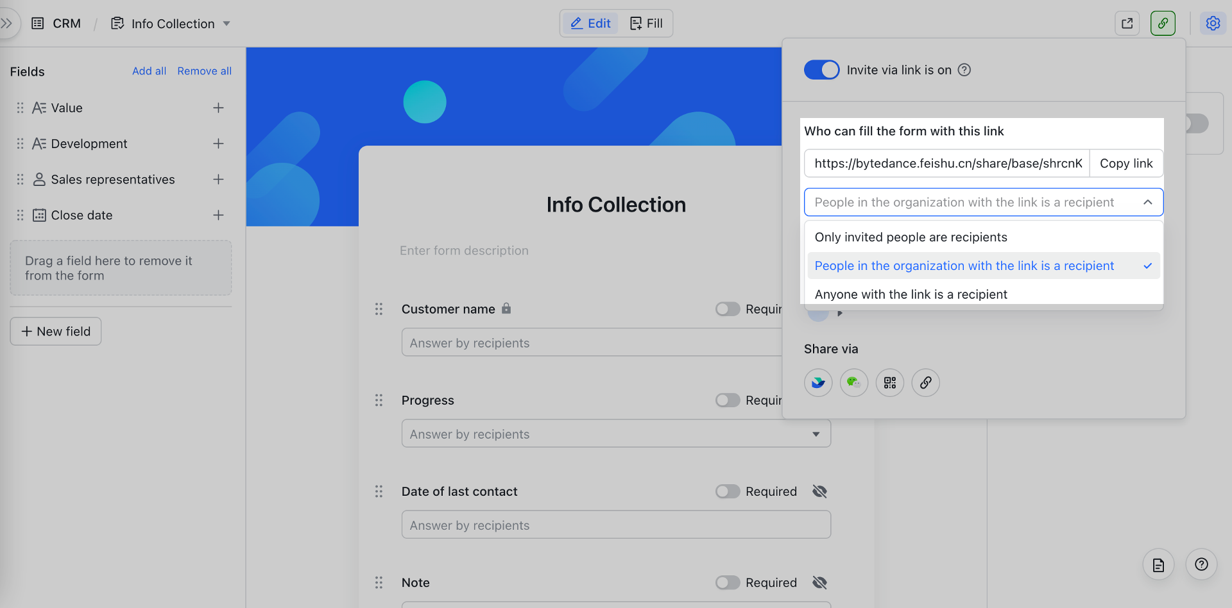The width and height of the screenshot is (1232, 608).
Task: Click the green share link icon
Action: 1163,23
